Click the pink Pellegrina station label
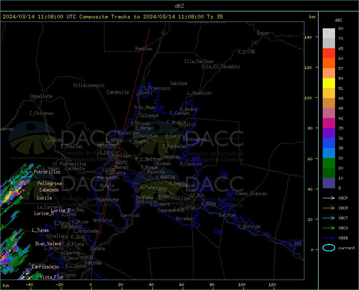 coord(49,183)
